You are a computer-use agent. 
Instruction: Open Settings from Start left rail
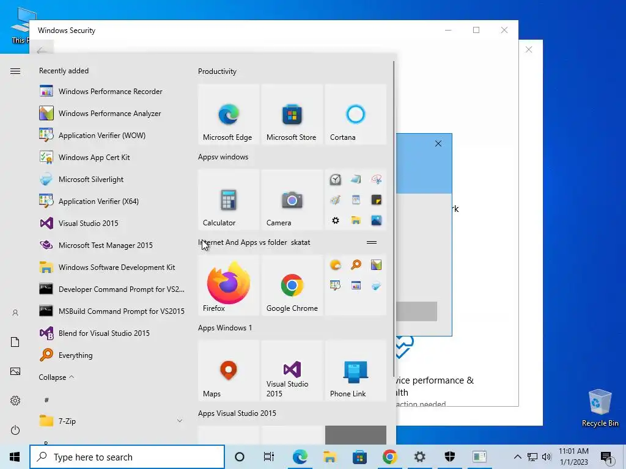[x=15, y=401]
